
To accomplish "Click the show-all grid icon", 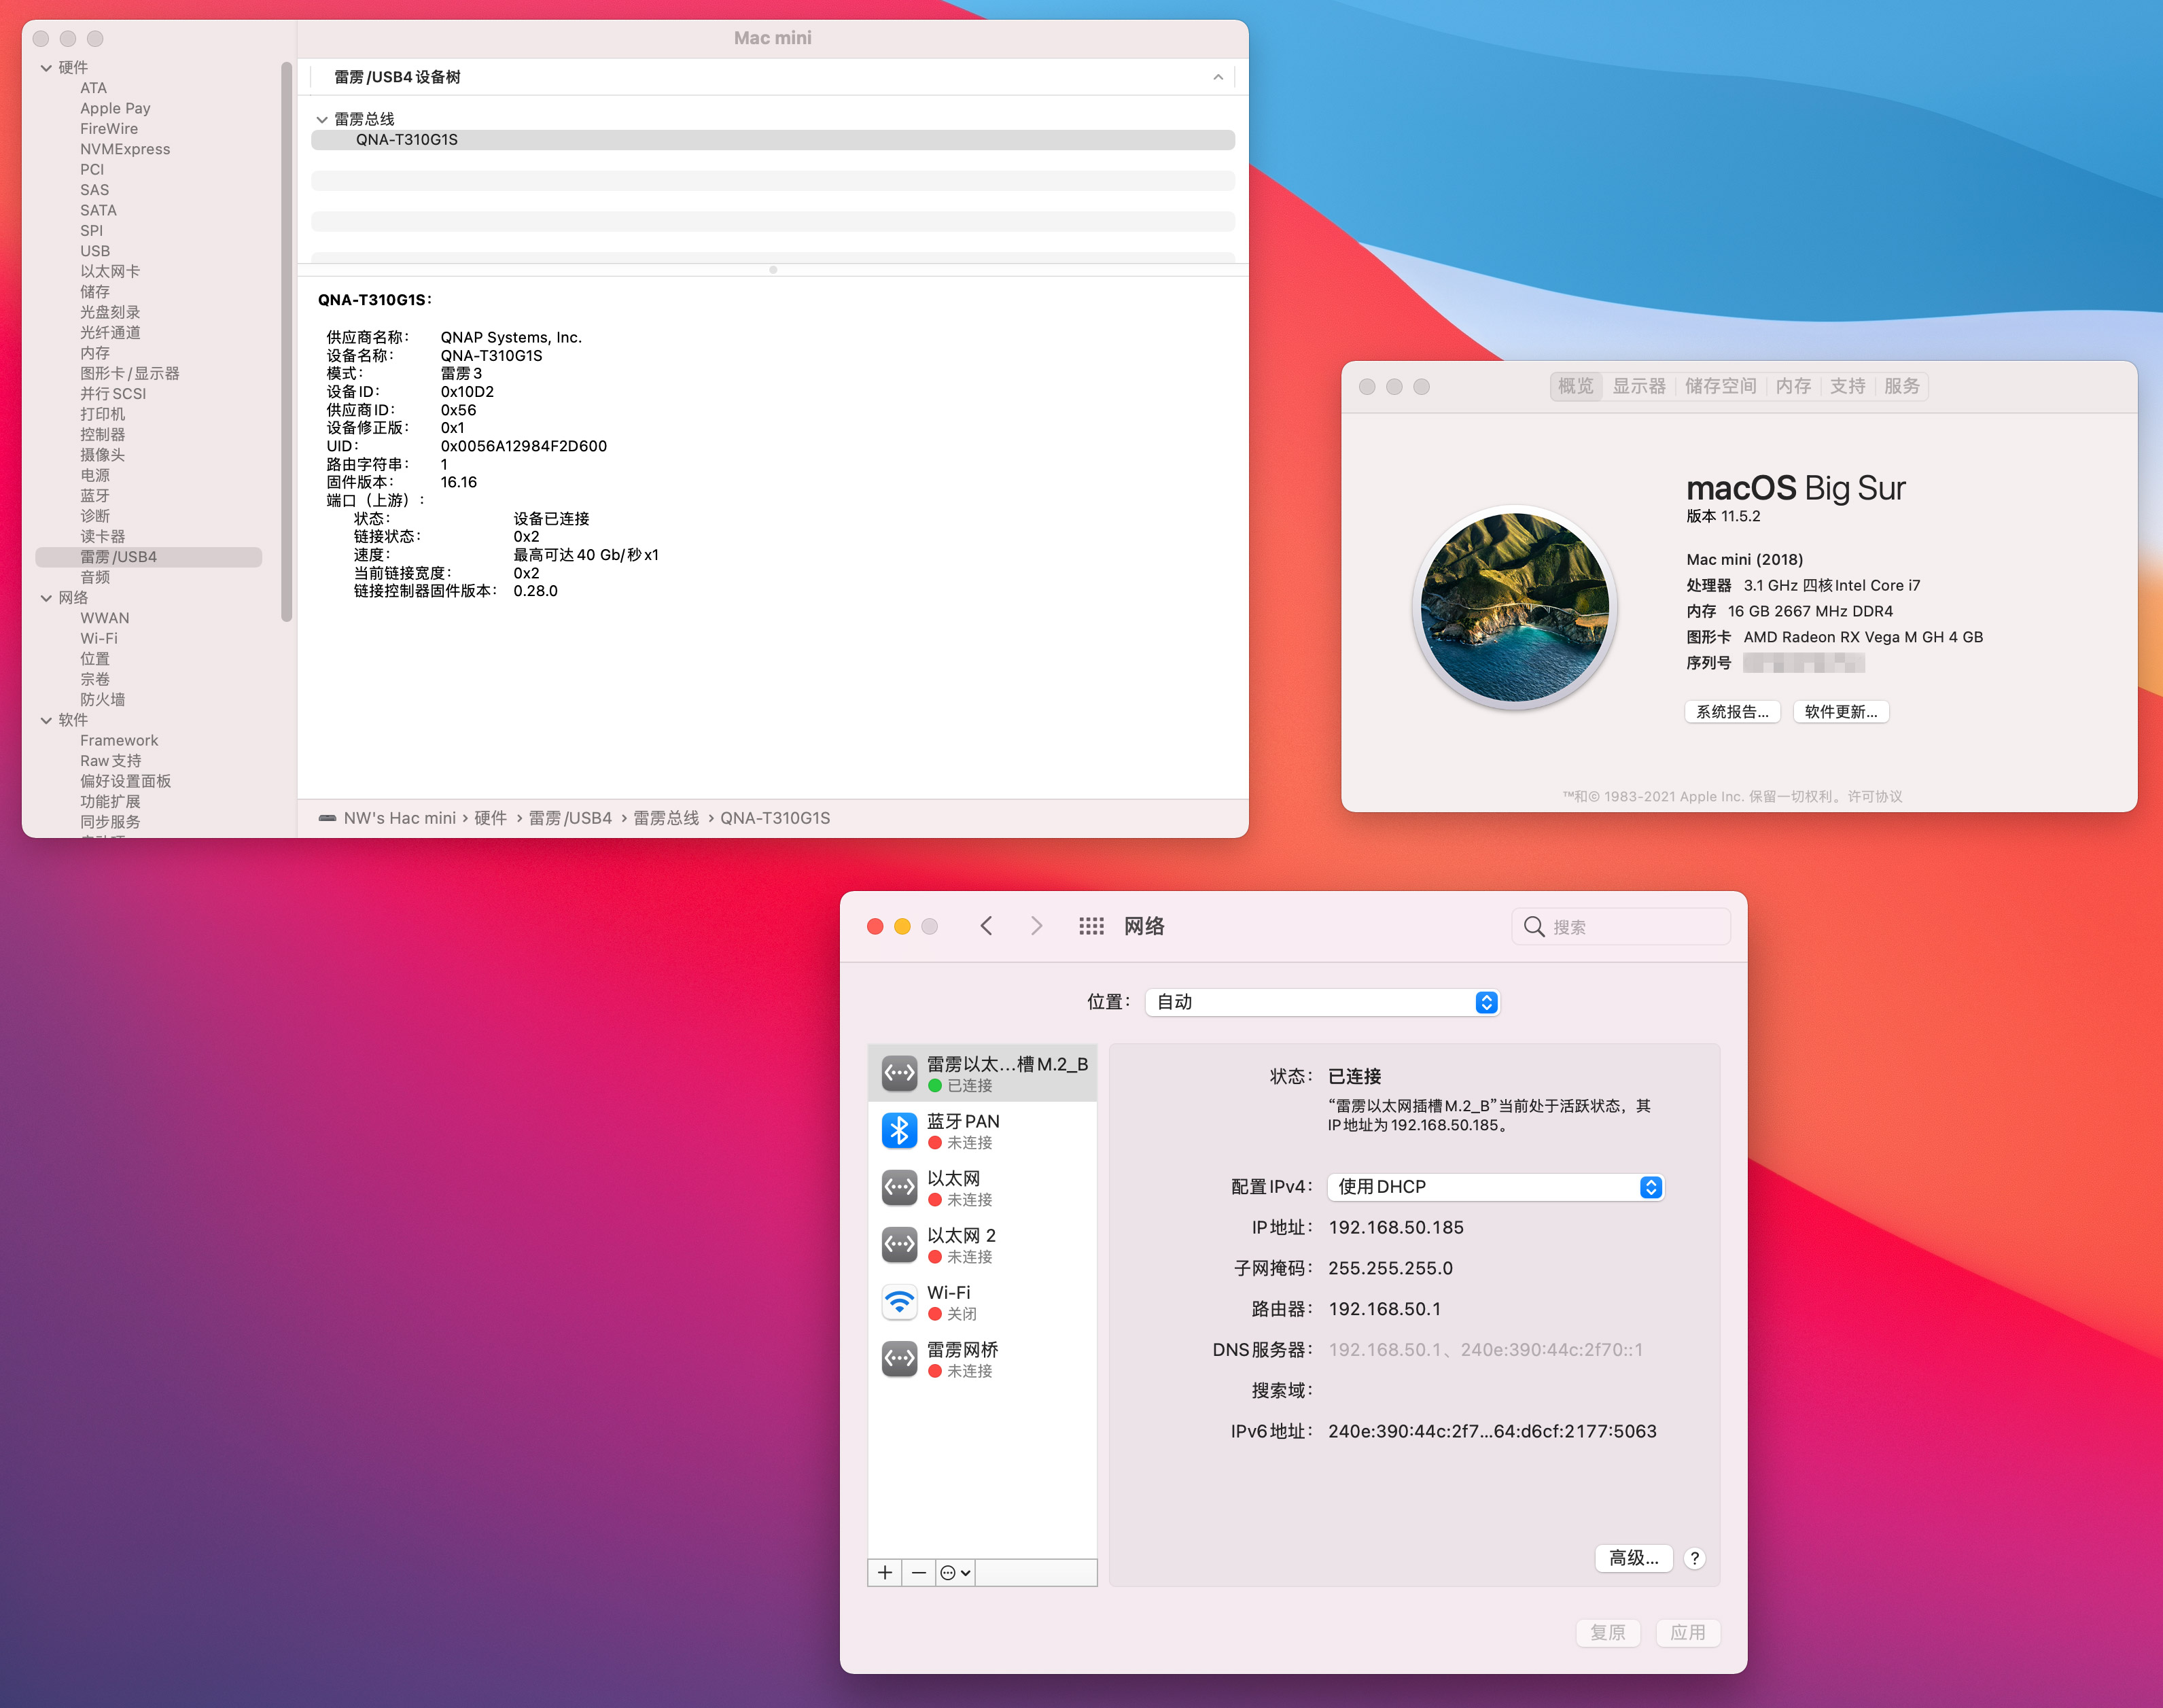I will (1091, 926).
